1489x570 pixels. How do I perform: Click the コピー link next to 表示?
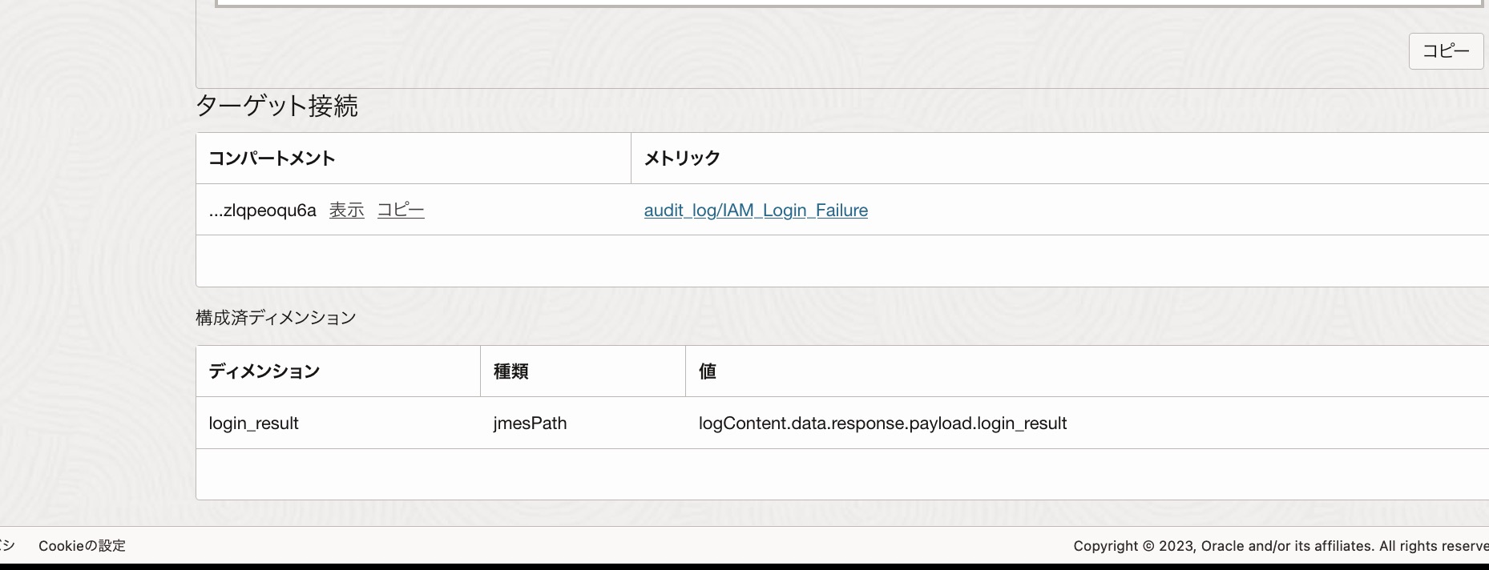pos(401,210)
